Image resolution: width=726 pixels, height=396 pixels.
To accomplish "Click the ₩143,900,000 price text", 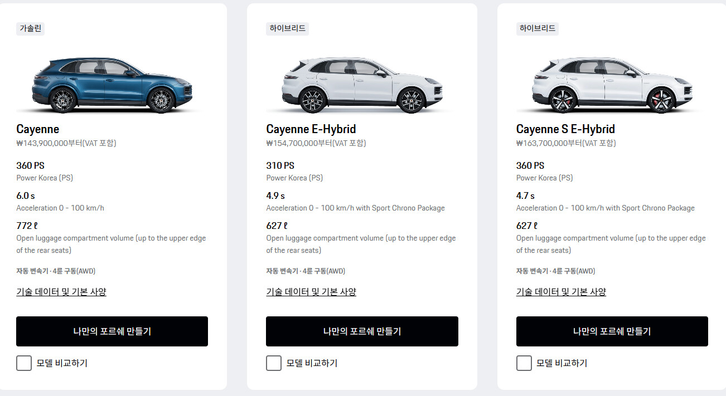I will [66, 143].
